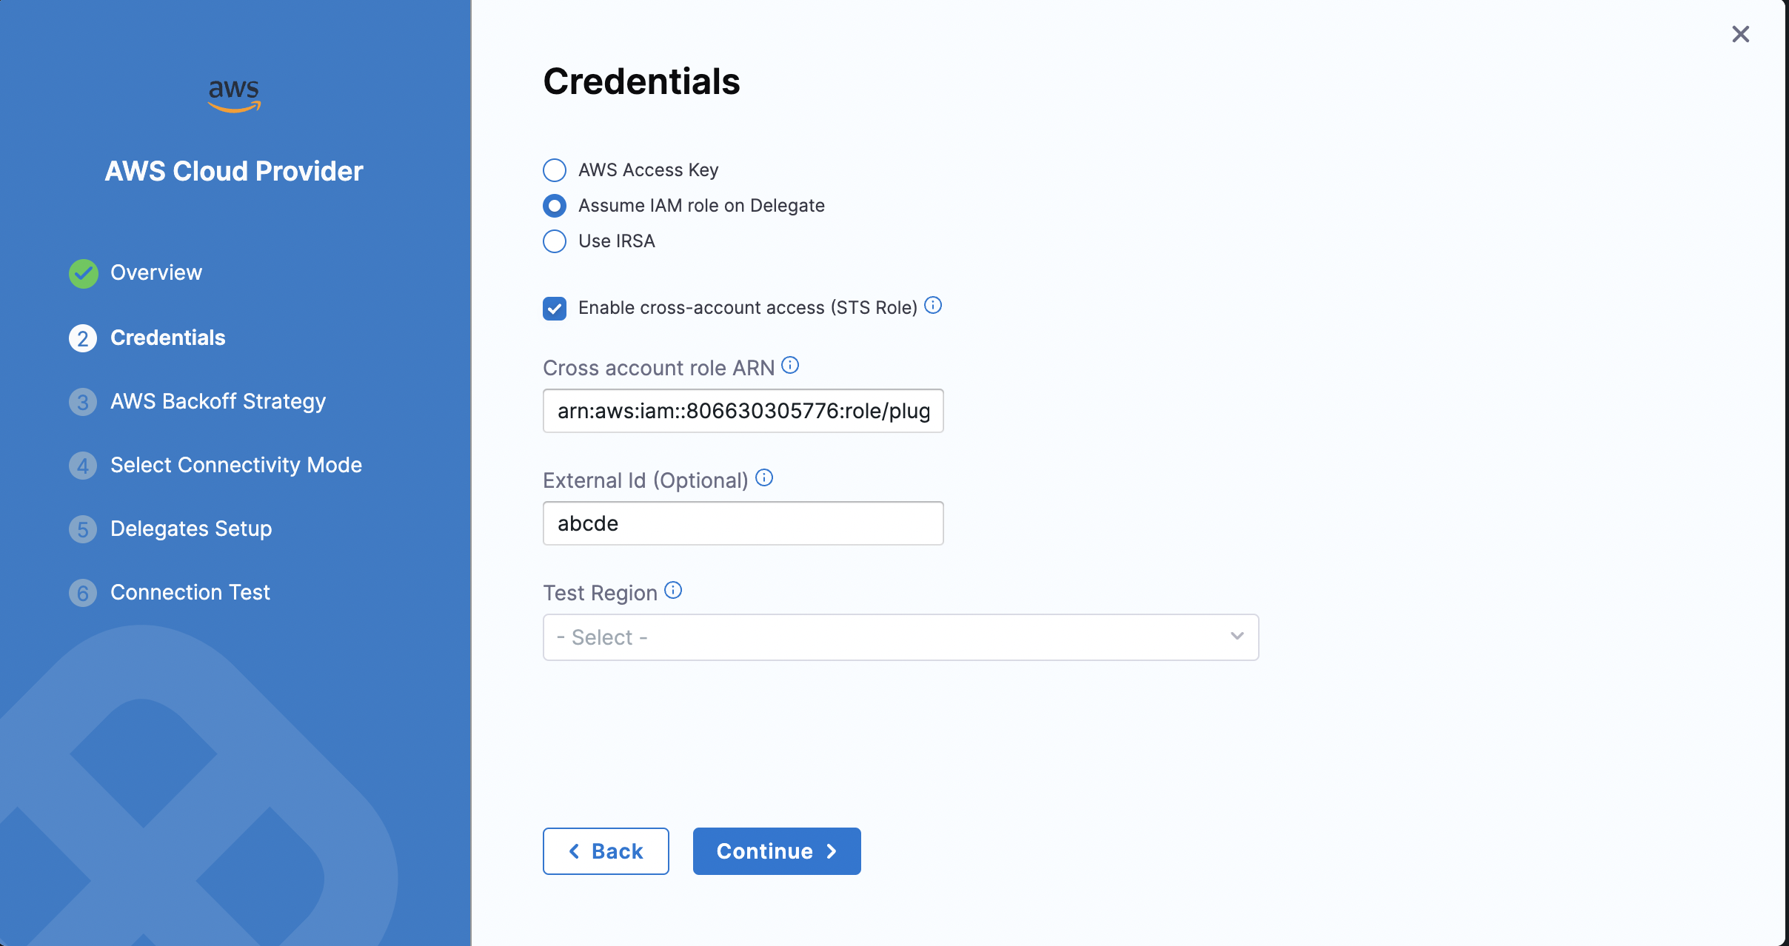This screenshot has height=946, width=1789.
Task: Click the AWS logo in sidebar
Action: (234, 95)
